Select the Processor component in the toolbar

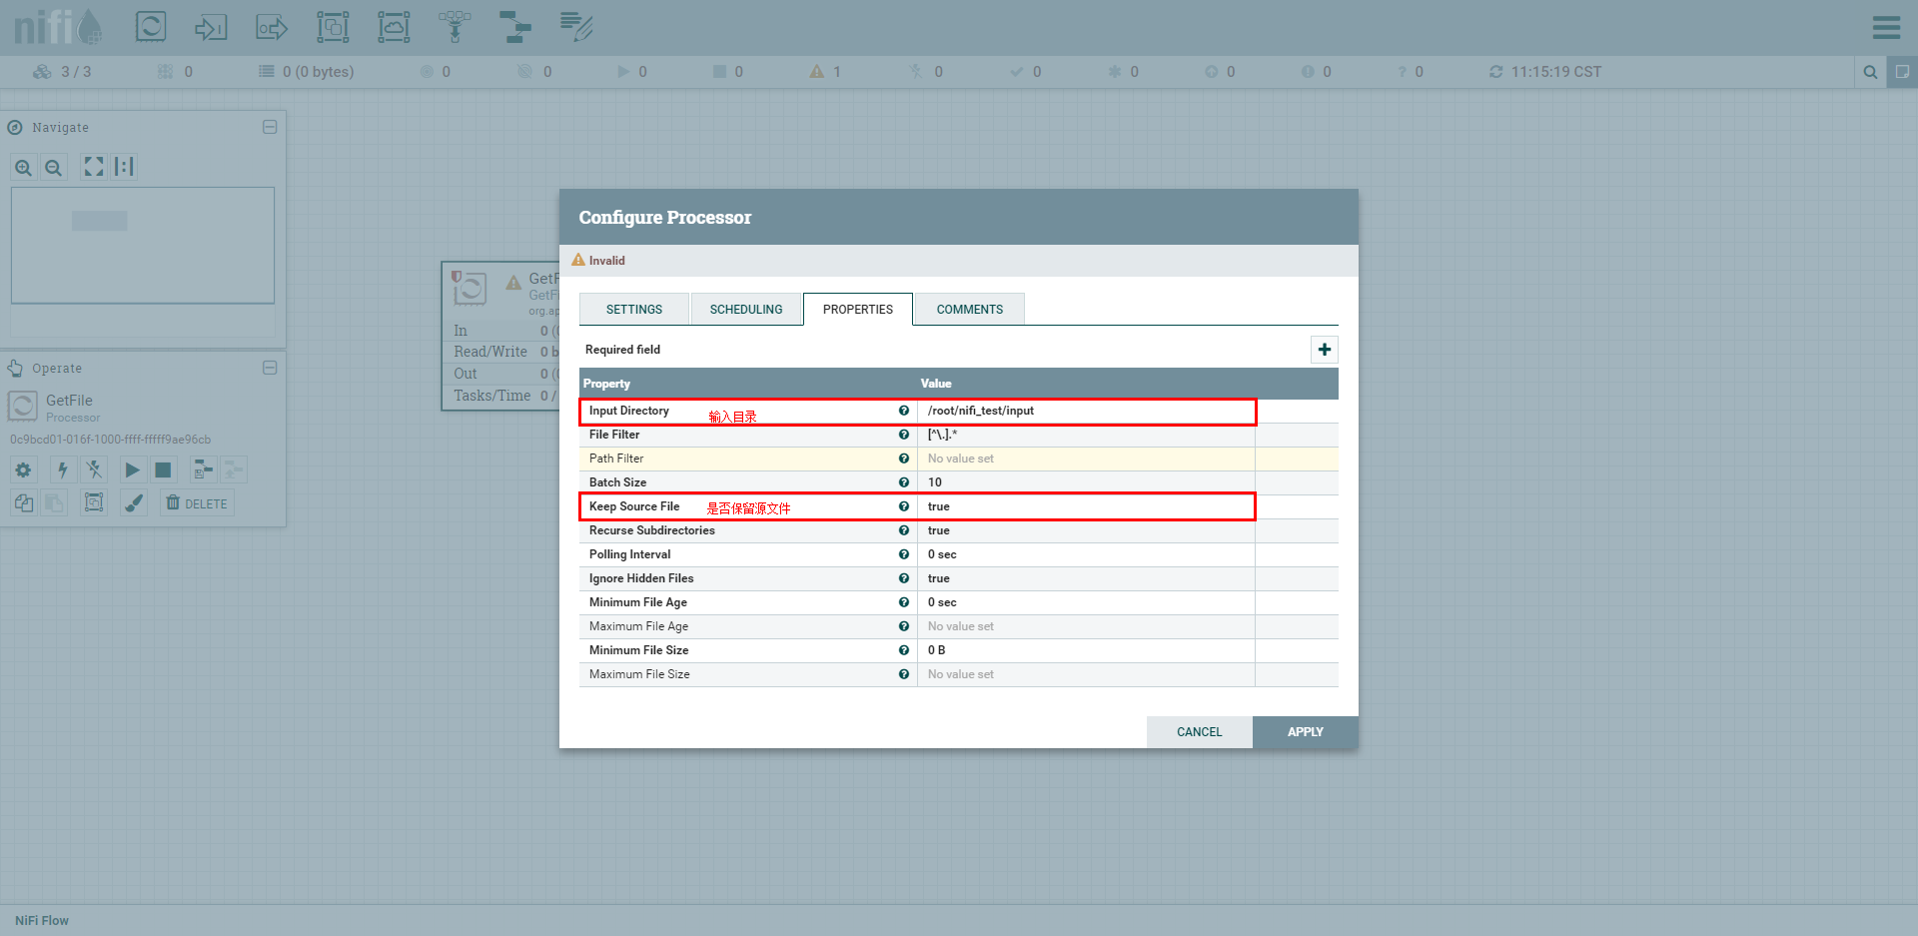tap(151, 26)
